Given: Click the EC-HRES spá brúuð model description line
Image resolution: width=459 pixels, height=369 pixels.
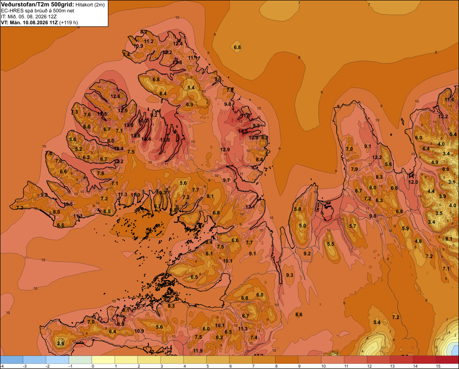Looking at the screenshot, I should 38,11.
